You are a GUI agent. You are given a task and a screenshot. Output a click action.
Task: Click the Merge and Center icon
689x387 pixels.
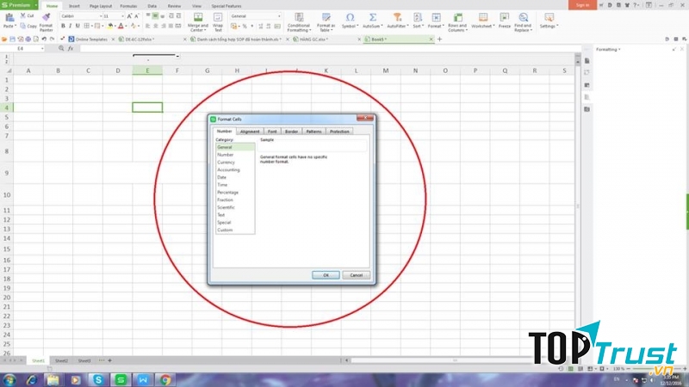coord(198,17)
